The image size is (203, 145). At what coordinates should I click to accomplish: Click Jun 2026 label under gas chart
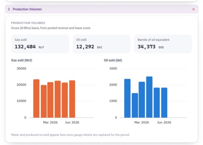coord(72,123)
